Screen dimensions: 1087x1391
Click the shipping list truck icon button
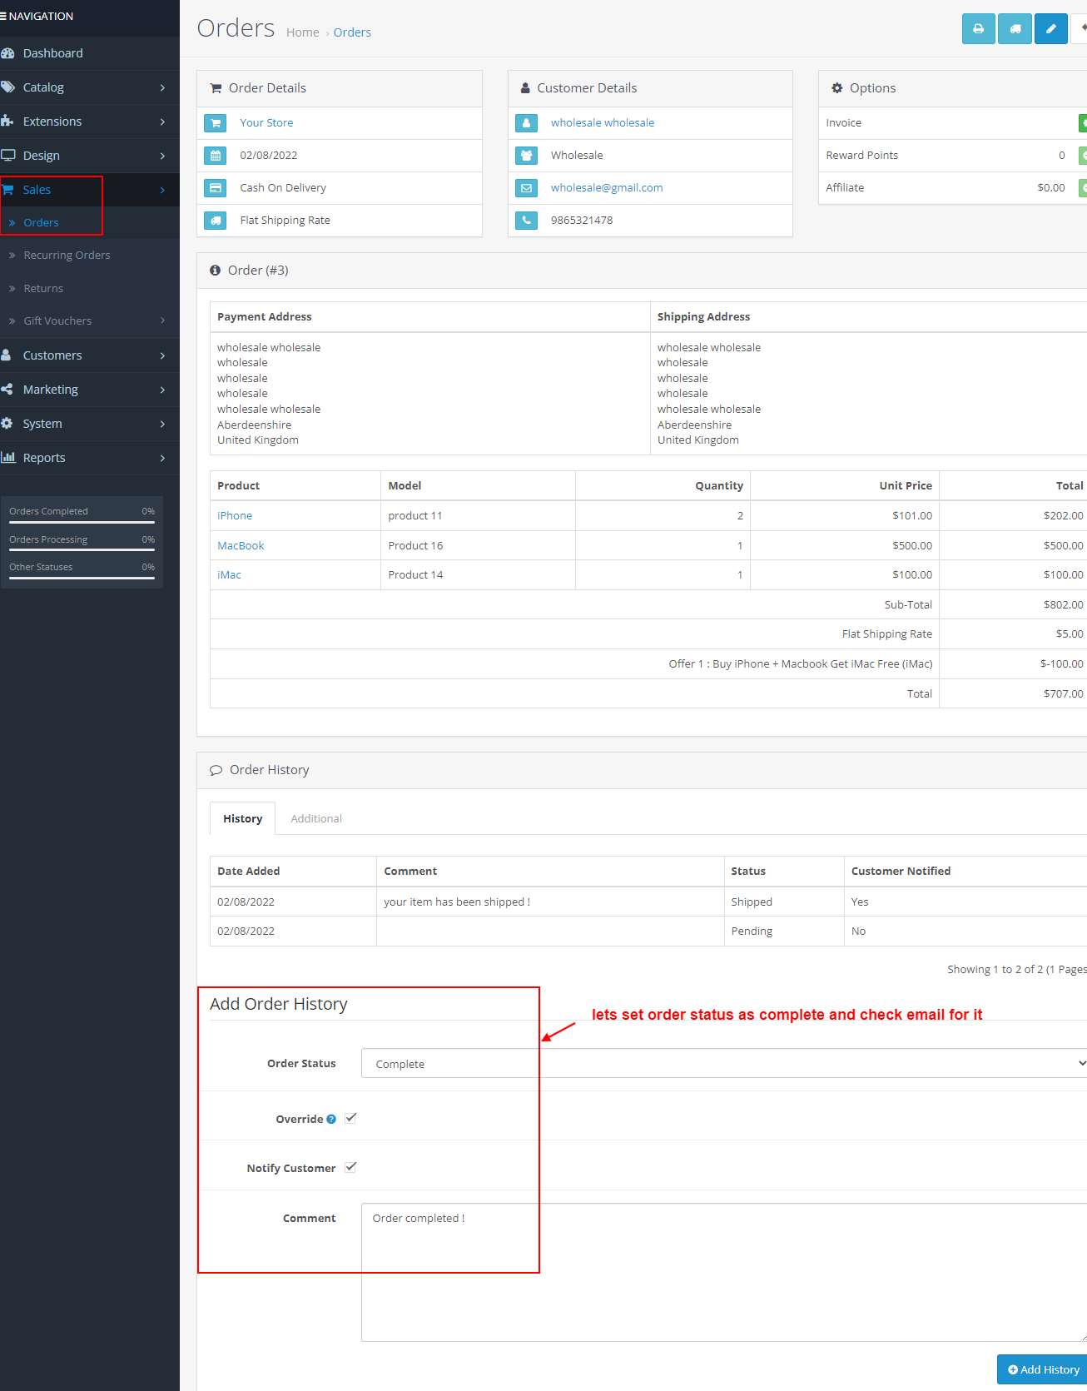[1015, 29]
